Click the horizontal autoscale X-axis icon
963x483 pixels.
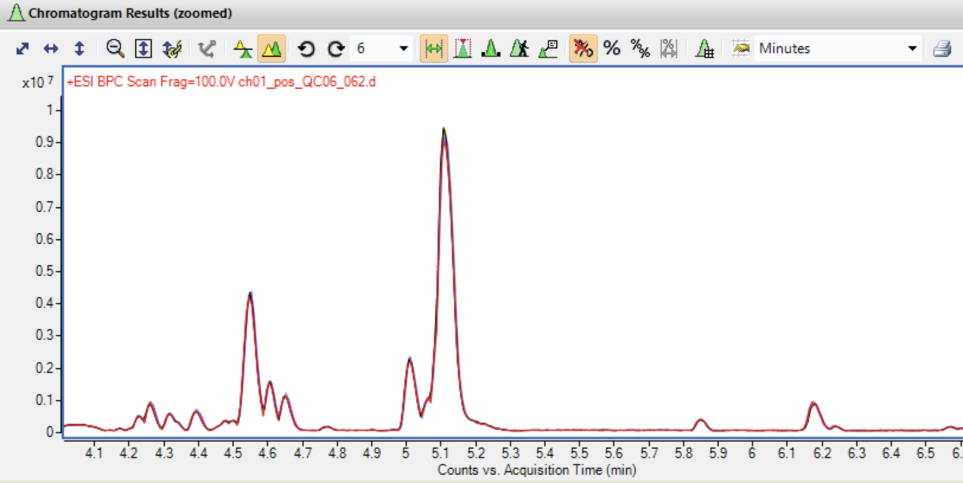pos(51,49)
